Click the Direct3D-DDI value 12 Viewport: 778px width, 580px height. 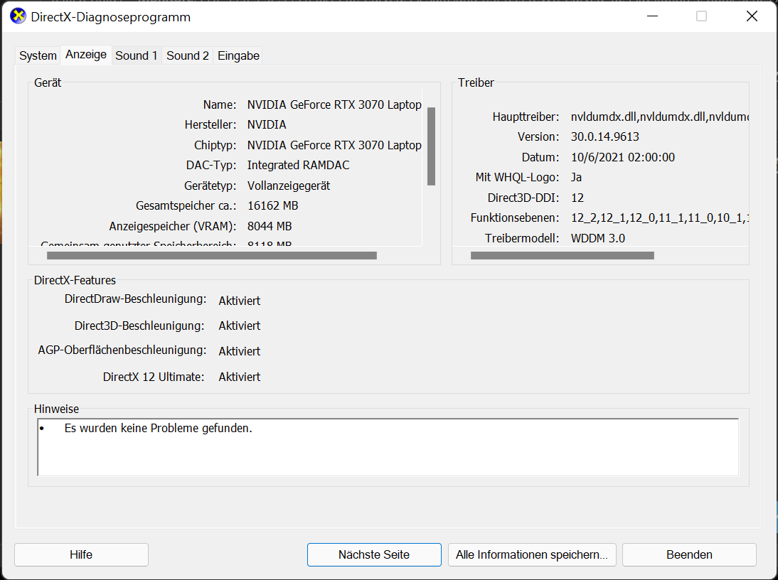pyautogui.click(x=577, y=198)
